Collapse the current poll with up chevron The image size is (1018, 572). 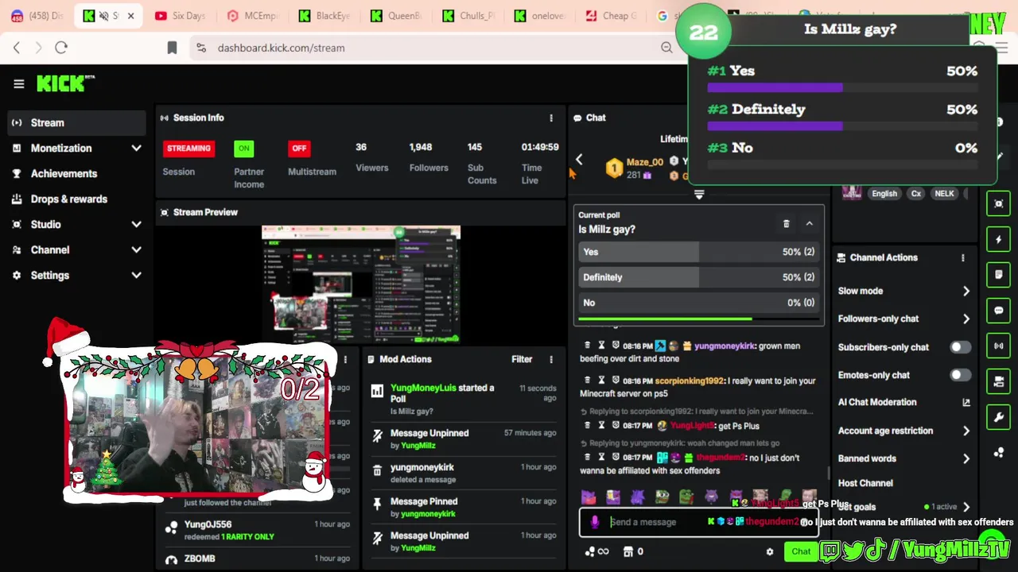810,224
